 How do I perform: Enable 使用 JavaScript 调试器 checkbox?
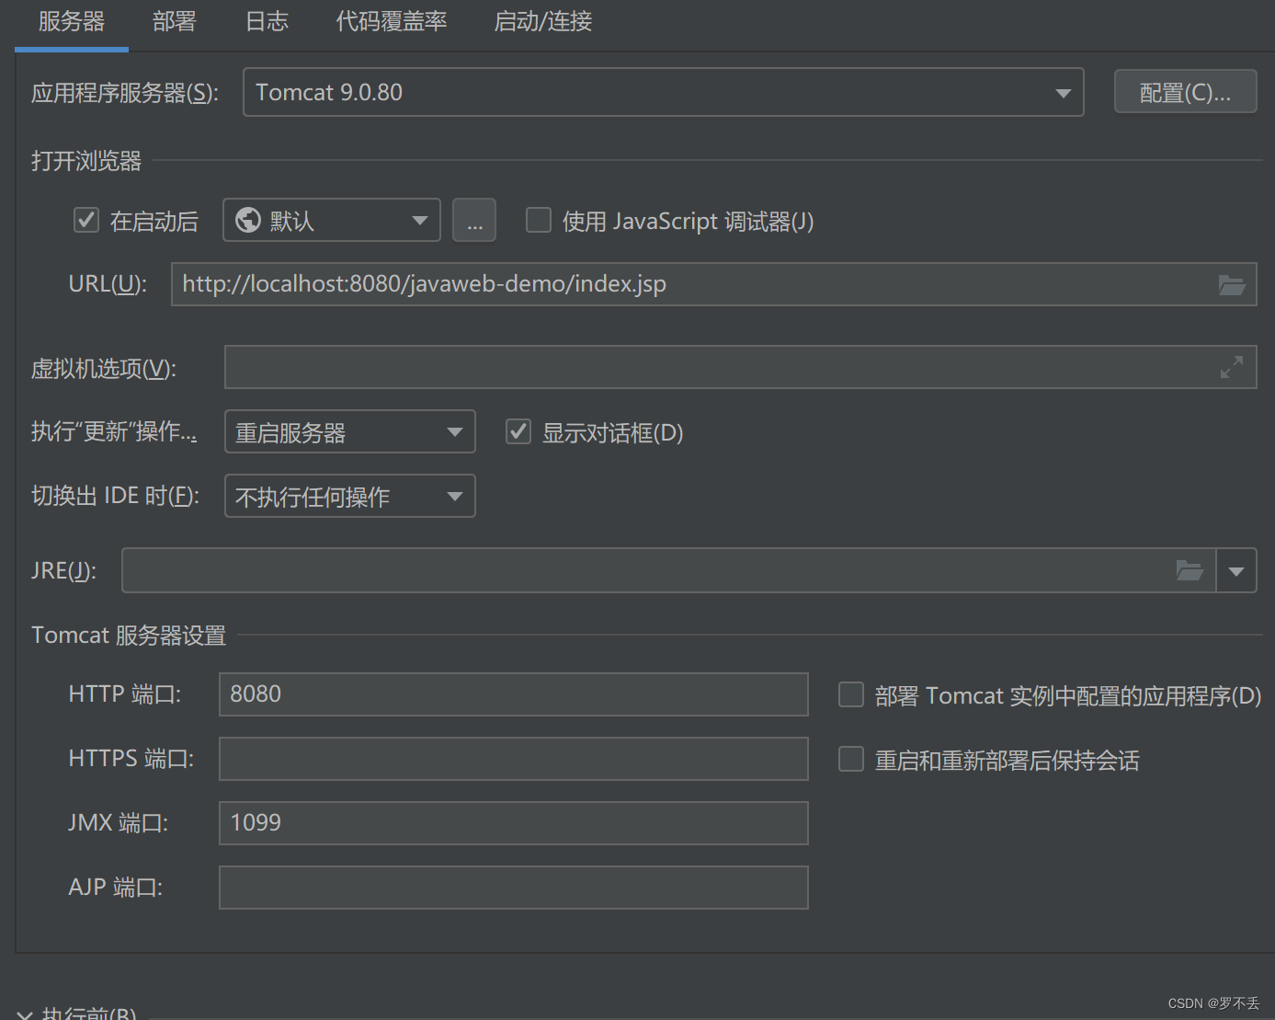pyautogui.click(x=539, y=221)
